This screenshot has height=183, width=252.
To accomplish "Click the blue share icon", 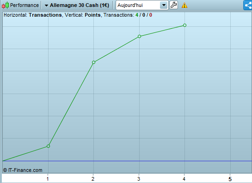I will click(248, 5).
